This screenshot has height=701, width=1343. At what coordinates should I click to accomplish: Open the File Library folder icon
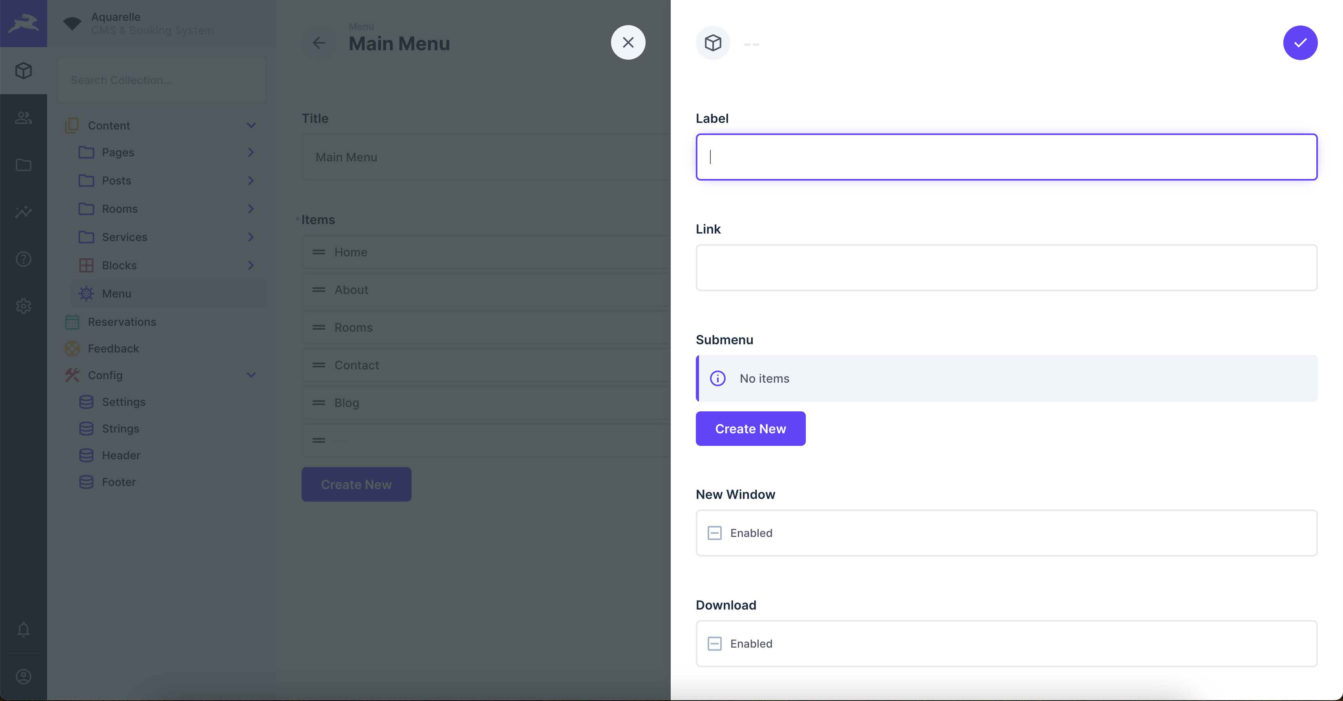(24, 165)
